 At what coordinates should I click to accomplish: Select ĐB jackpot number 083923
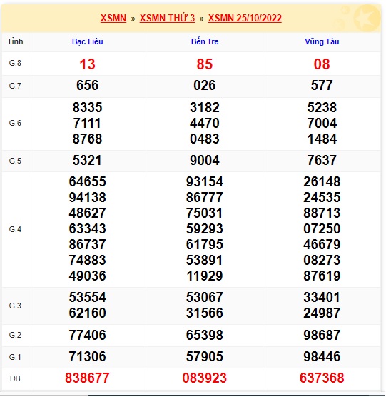pyautogui.click(x=205, y=378)
